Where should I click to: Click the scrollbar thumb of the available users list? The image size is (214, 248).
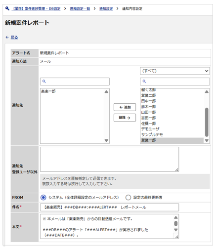coord(207,122)
